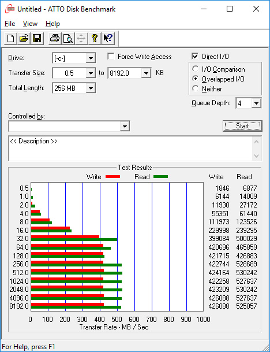Maximize the ATTO Disk Benchmark window
This screenshot has width=270, height=352.
[x=230, y=9]
